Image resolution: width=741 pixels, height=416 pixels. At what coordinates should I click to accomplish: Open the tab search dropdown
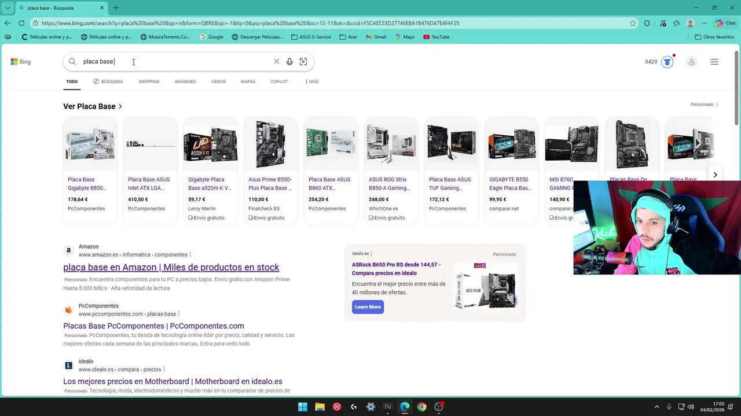7,8
